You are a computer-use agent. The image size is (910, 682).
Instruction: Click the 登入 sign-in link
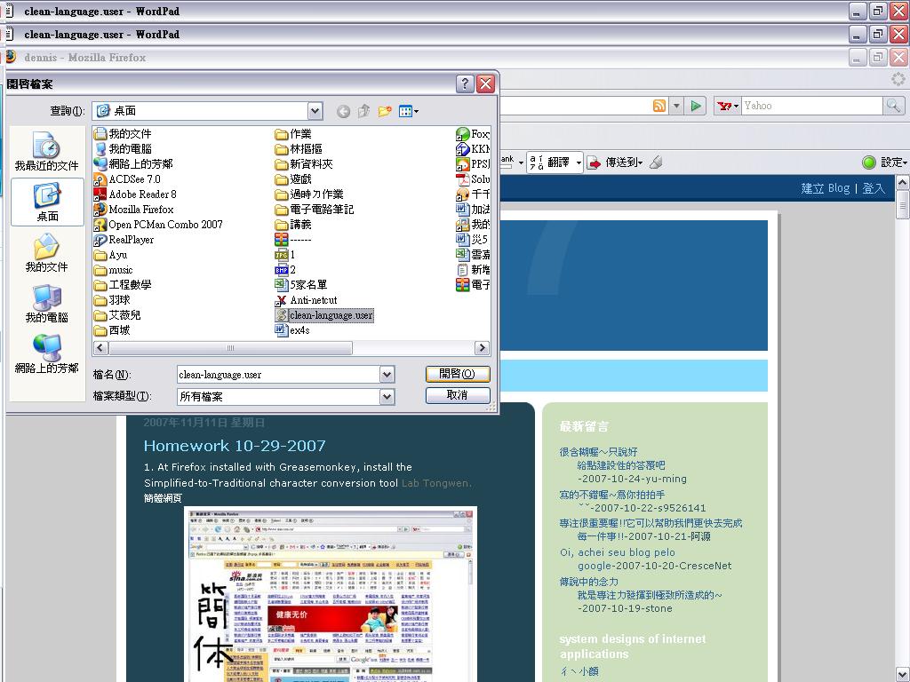click(x=874, y=188)
